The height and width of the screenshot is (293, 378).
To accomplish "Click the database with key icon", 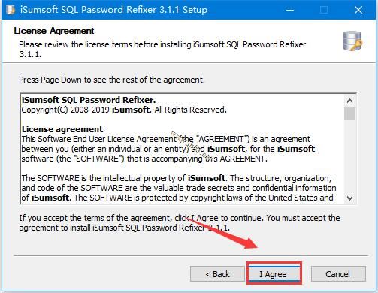I will coord(352,41).
